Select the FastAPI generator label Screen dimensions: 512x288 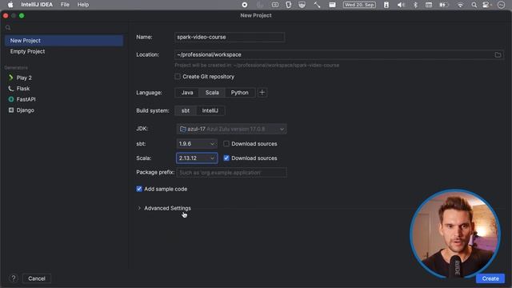coord(26,99)
